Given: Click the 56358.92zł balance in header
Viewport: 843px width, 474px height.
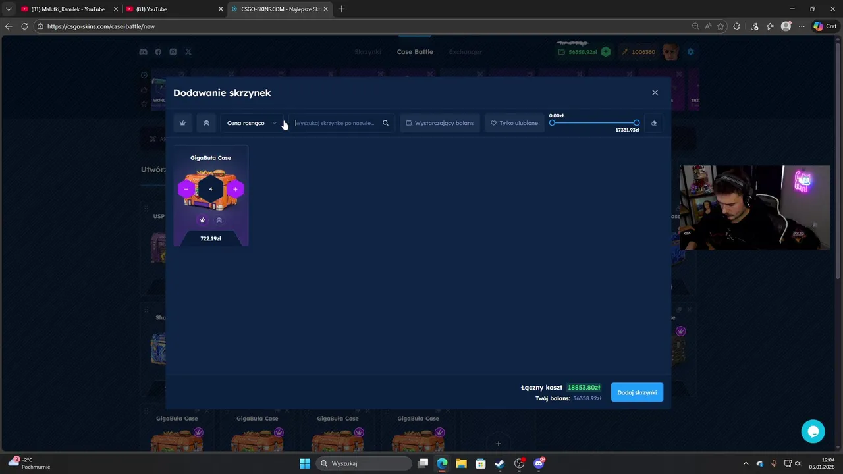Looking at the screenshot, I should pos(583,52).
